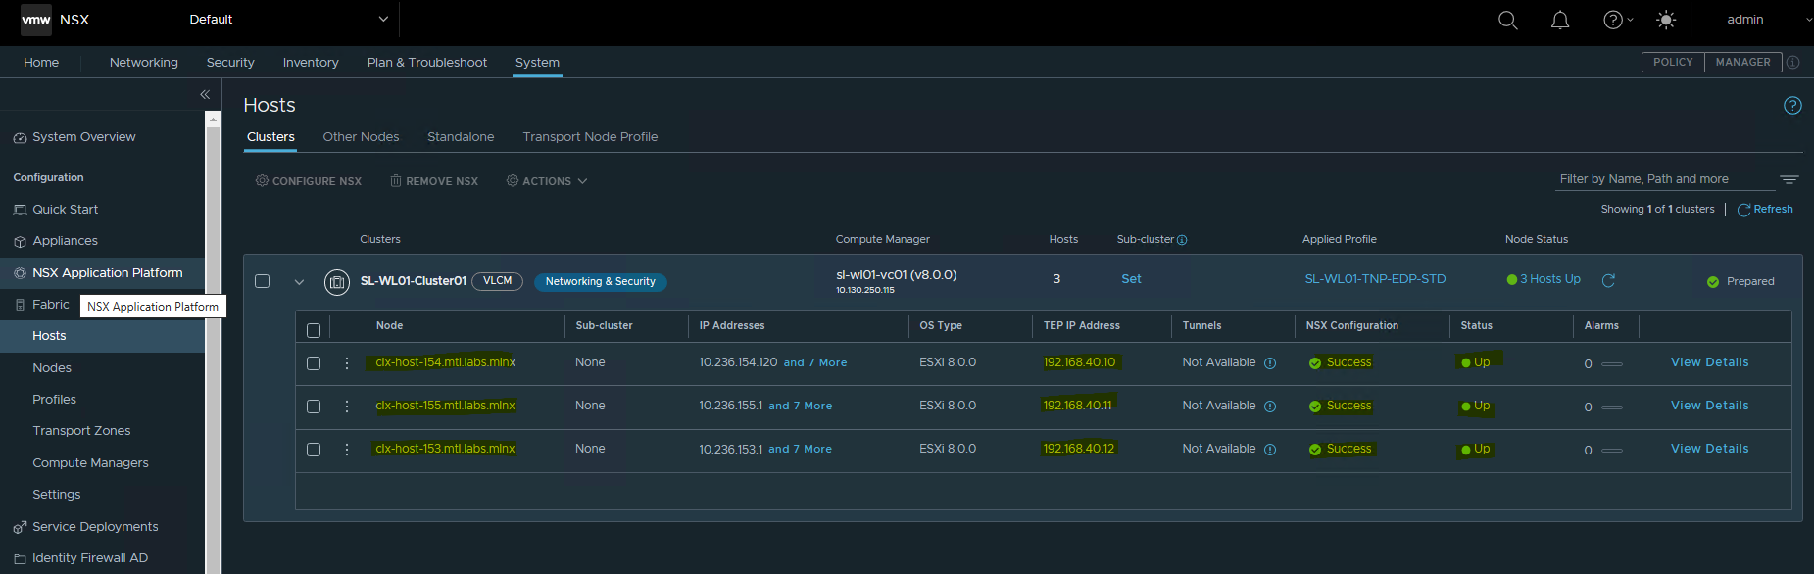This screenshot has width=1814, height=574.
Task: Open the ACTIONS dropdown
Action: pyautogui.click(x=547, y=181)
